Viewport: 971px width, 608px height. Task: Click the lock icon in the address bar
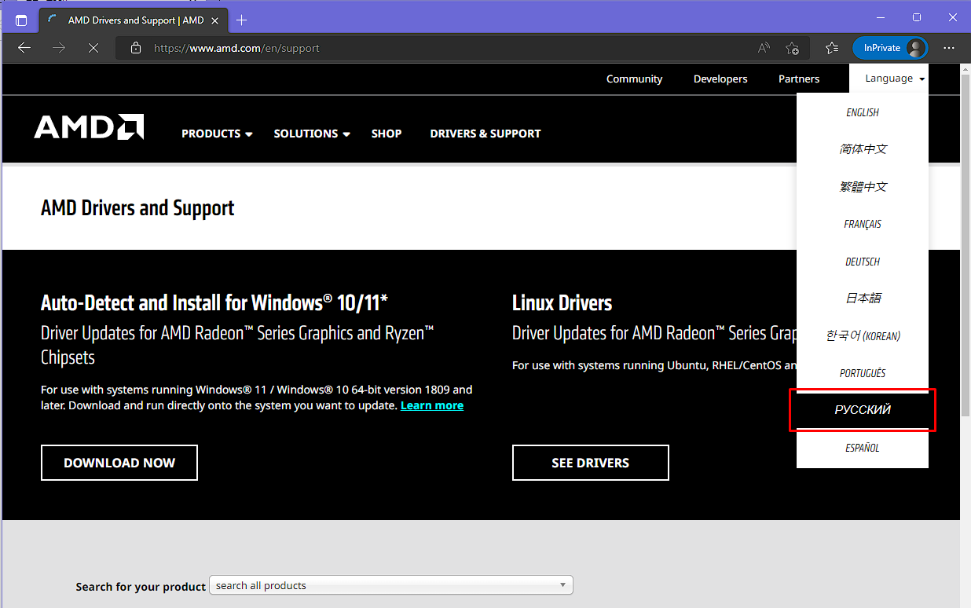[136, 48]
